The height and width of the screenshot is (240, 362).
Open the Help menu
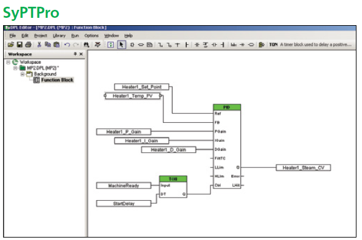tap(128, 36)
